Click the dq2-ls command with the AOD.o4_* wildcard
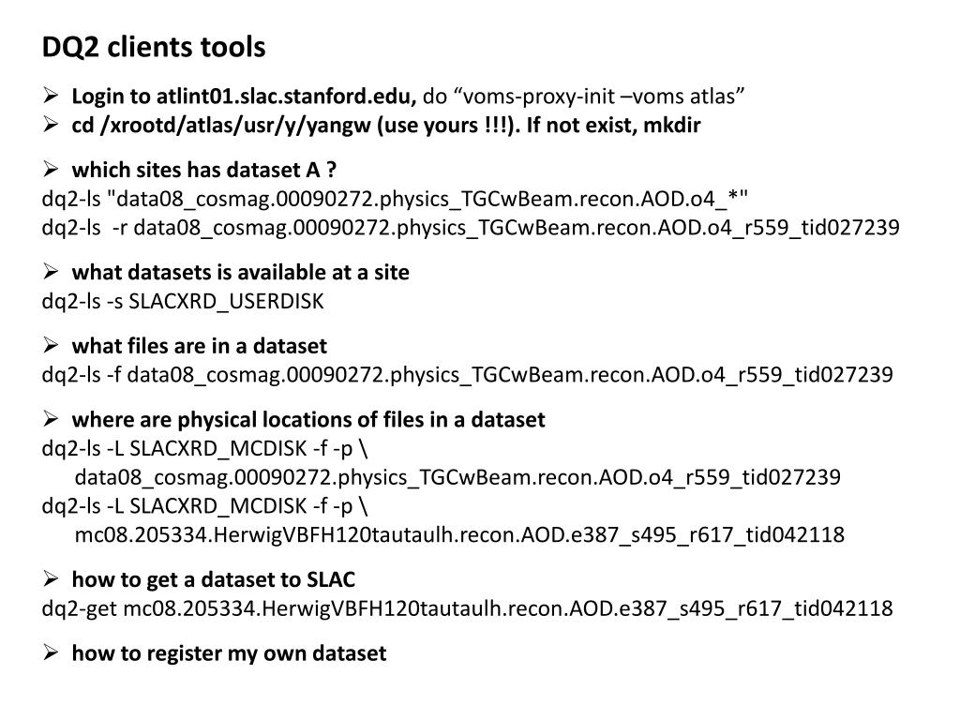960x720 pixels. pyautogui.click(x=395, y=199)
